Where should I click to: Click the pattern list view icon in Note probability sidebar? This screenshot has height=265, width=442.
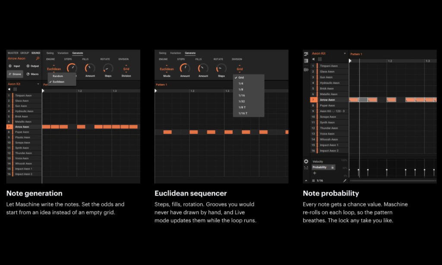click(x=306, y=60)
